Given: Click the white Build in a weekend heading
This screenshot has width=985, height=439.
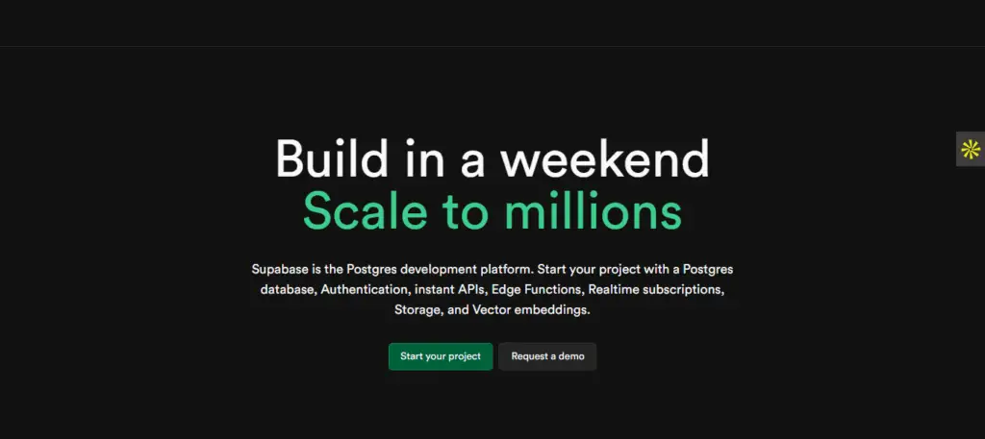Looking at the screenshot, I should (492, 159).
